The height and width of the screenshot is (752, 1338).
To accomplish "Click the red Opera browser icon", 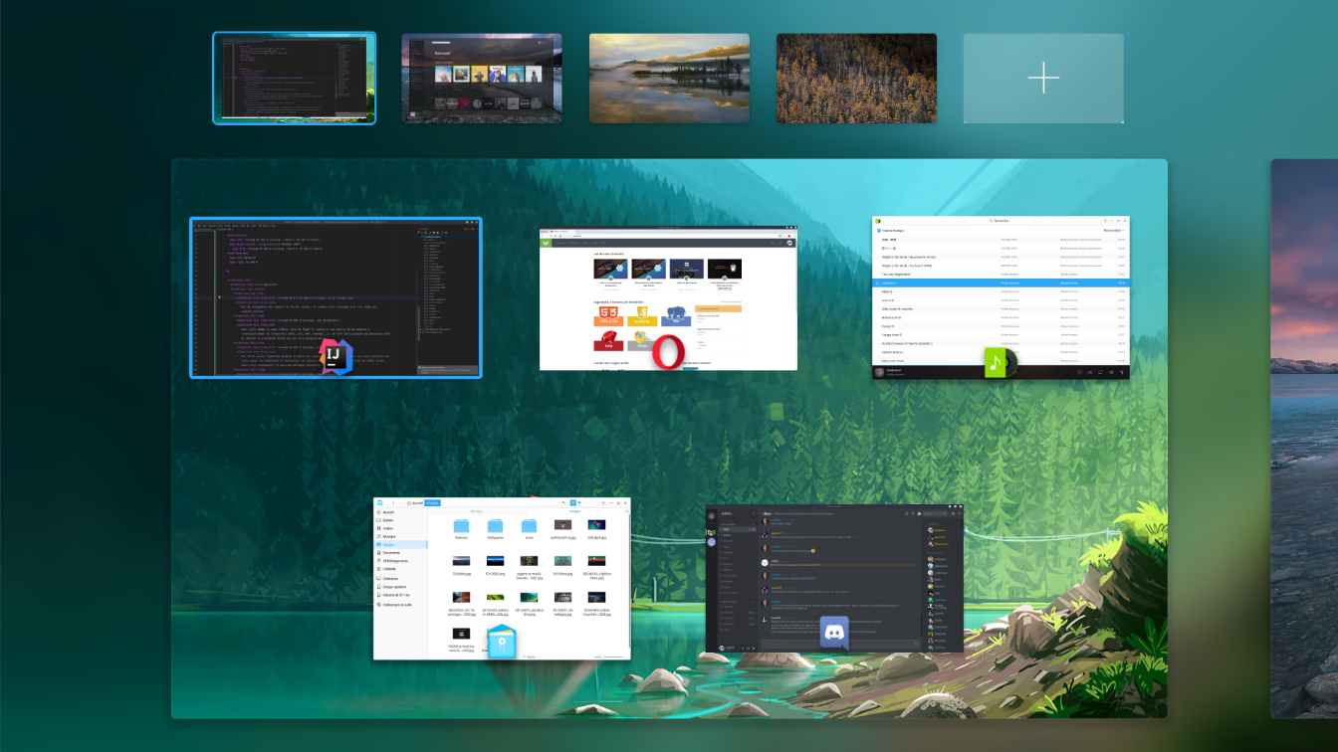I will 668,352.
